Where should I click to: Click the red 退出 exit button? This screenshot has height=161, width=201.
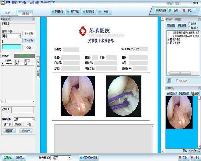tap(188, 11)
